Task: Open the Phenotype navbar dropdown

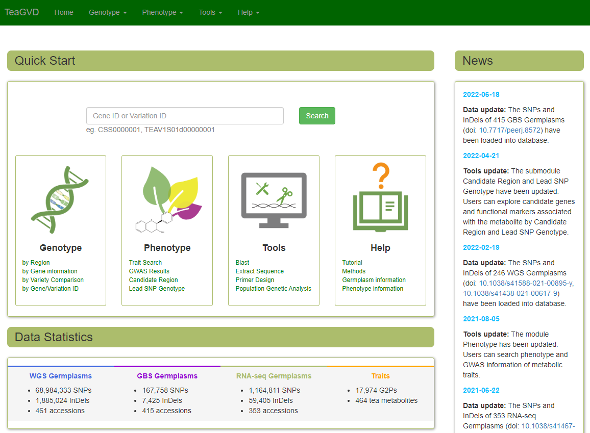Action: [x=162, y=12]
